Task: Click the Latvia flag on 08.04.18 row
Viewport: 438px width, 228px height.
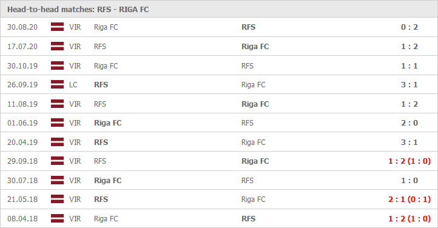Action: (x=57, y=218)
